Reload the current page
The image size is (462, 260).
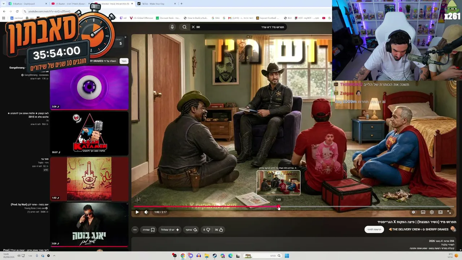pyautogui.click(x=17, y=11)
